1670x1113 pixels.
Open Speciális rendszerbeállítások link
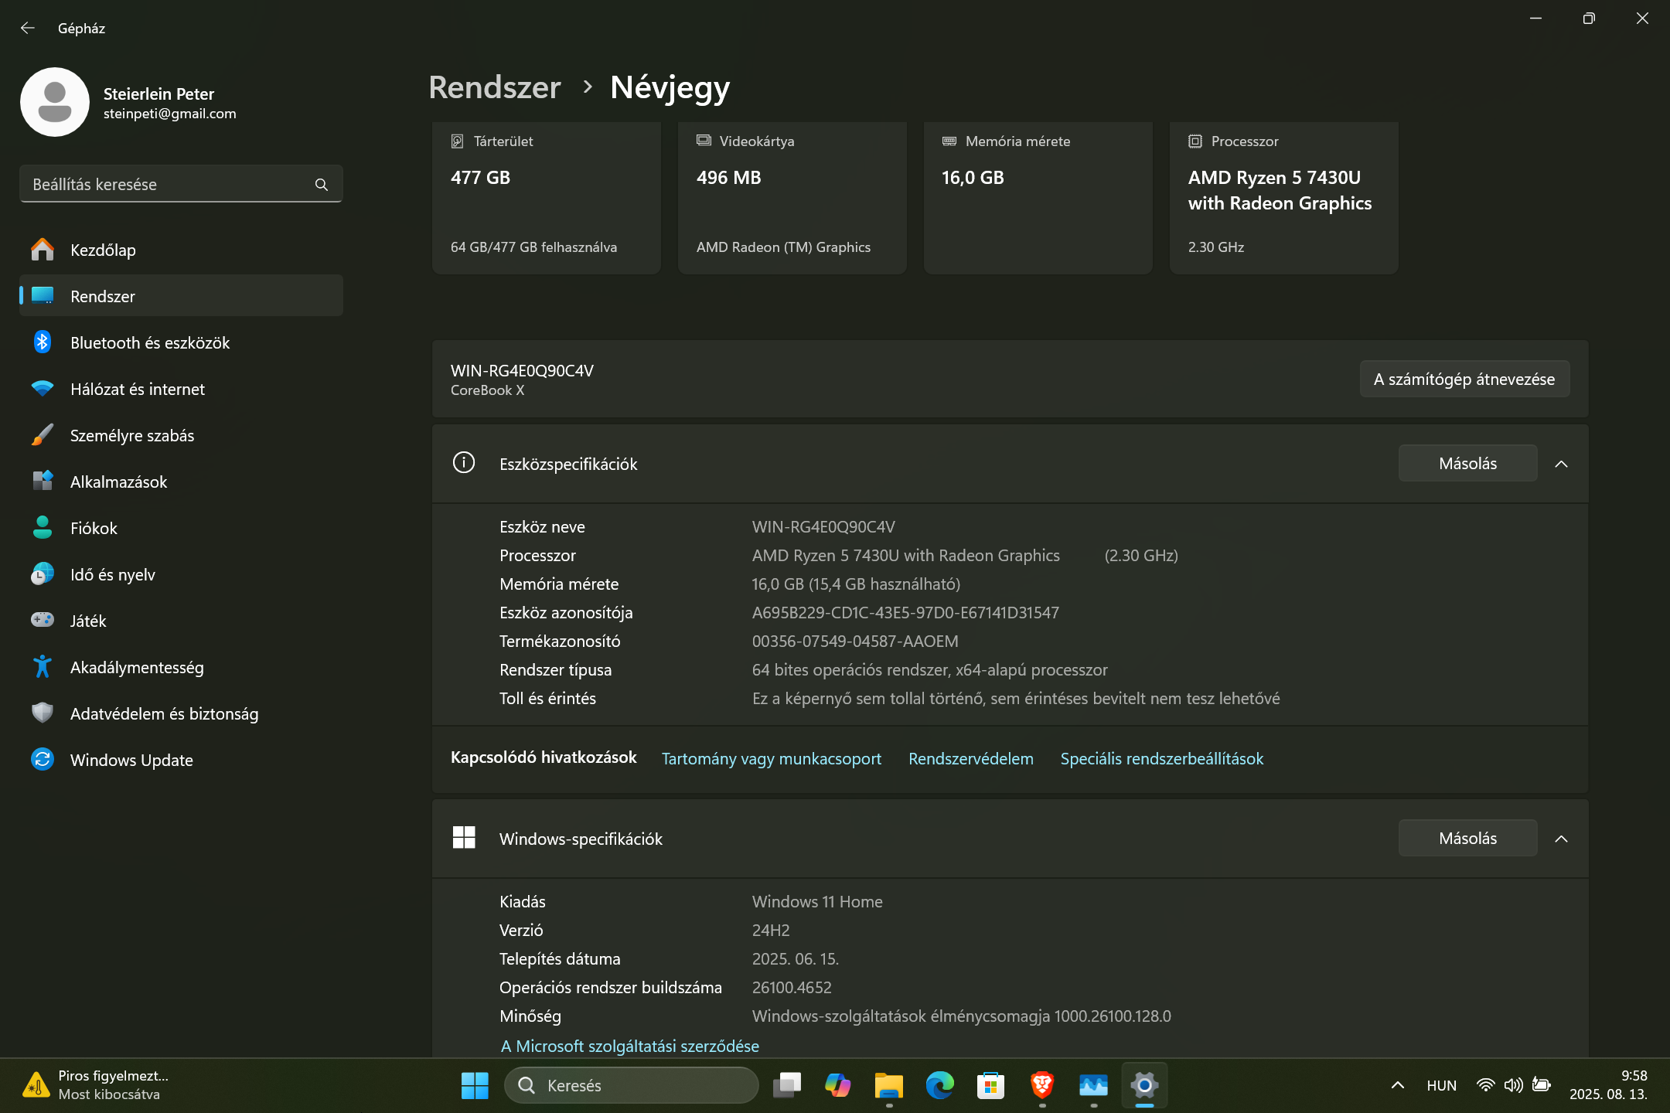1162,758
